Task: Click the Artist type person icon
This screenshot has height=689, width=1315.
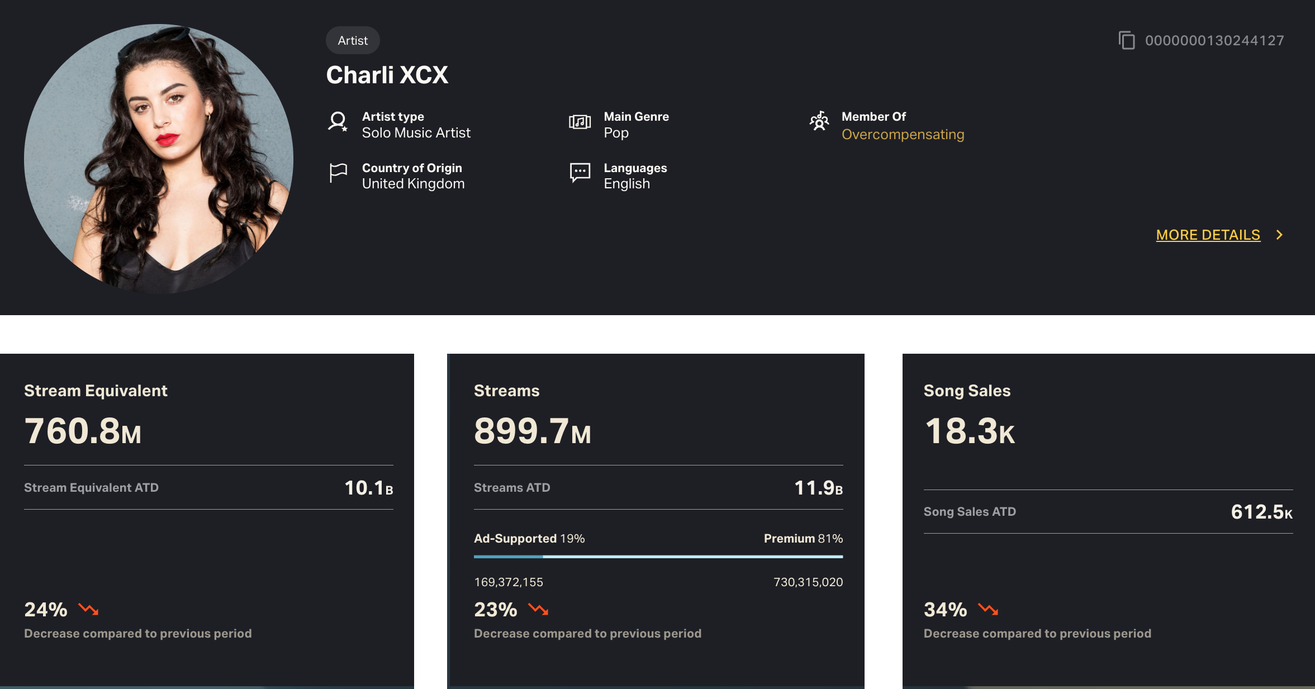Action: click(x=338, y=122)
